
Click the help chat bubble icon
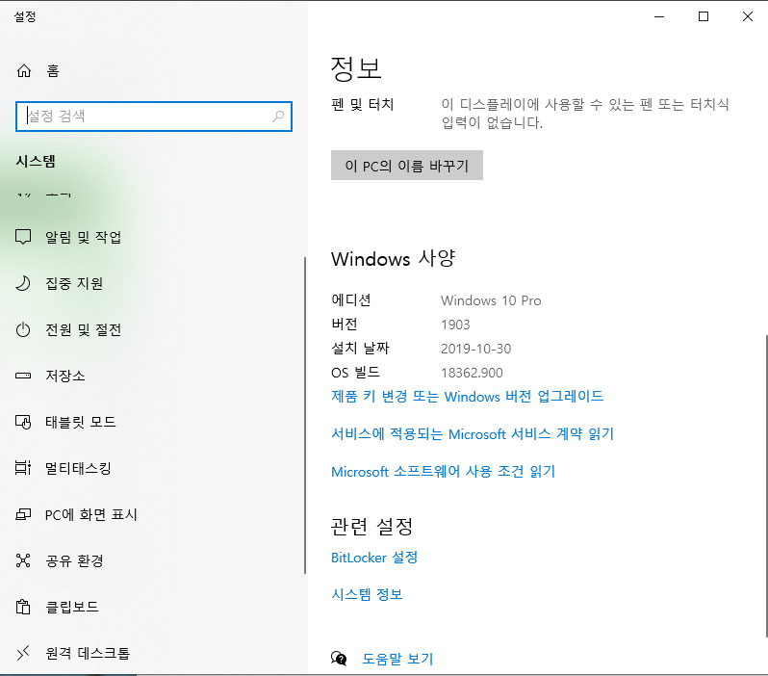coord(339,659)
